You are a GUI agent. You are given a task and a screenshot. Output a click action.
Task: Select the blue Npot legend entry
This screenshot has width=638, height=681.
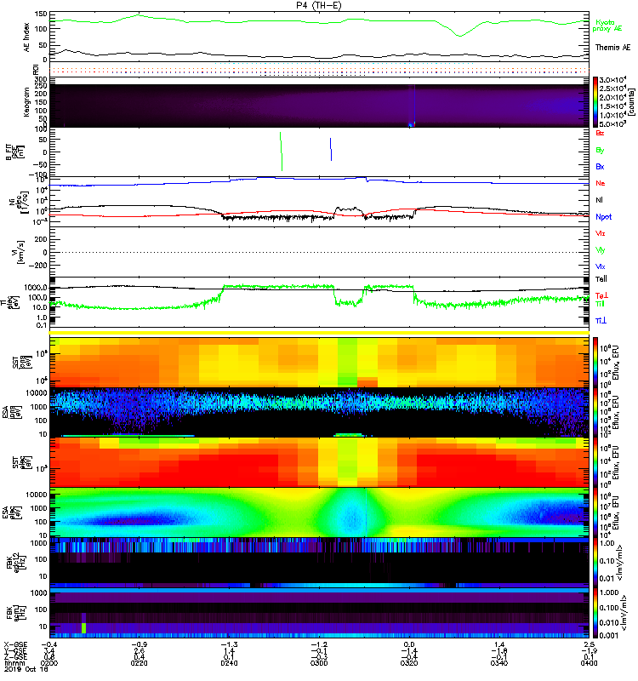pos(603,217)
